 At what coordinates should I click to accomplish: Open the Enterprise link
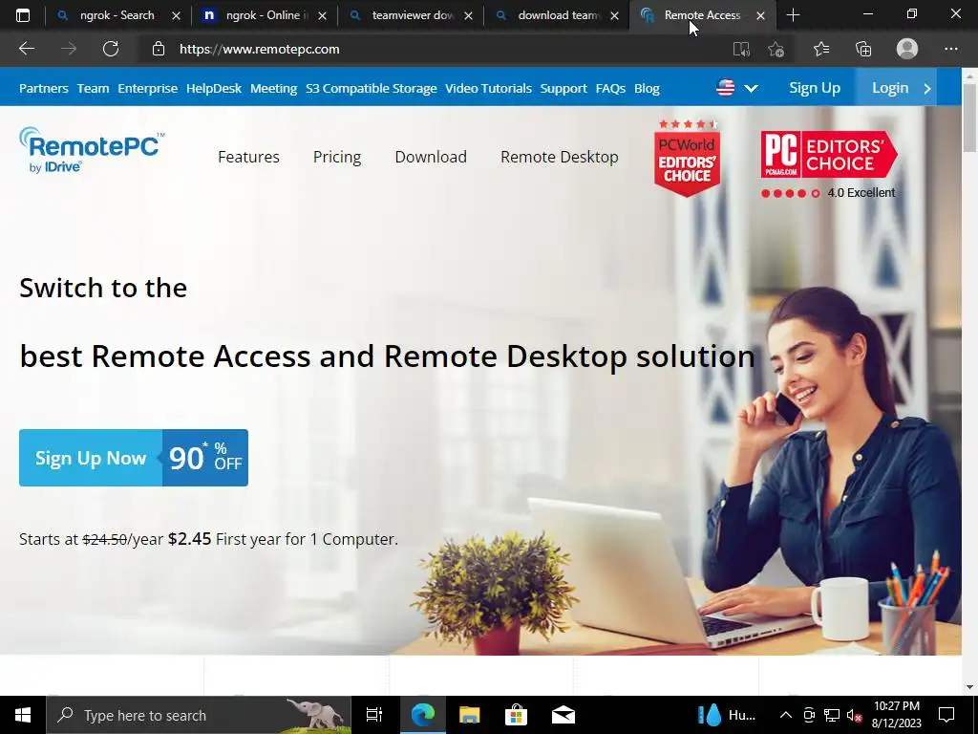pyautogui.click(x=147, y=88)
